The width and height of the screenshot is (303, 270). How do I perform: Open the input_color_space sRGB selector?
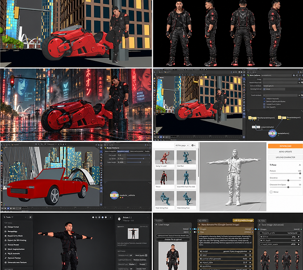280,244
